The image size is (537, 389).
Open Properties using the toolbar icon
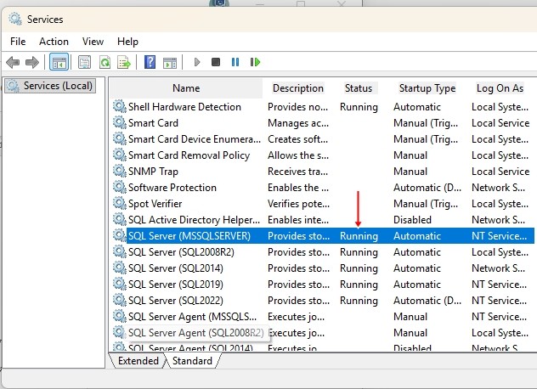pyautogui.click(x=84, y=62)
